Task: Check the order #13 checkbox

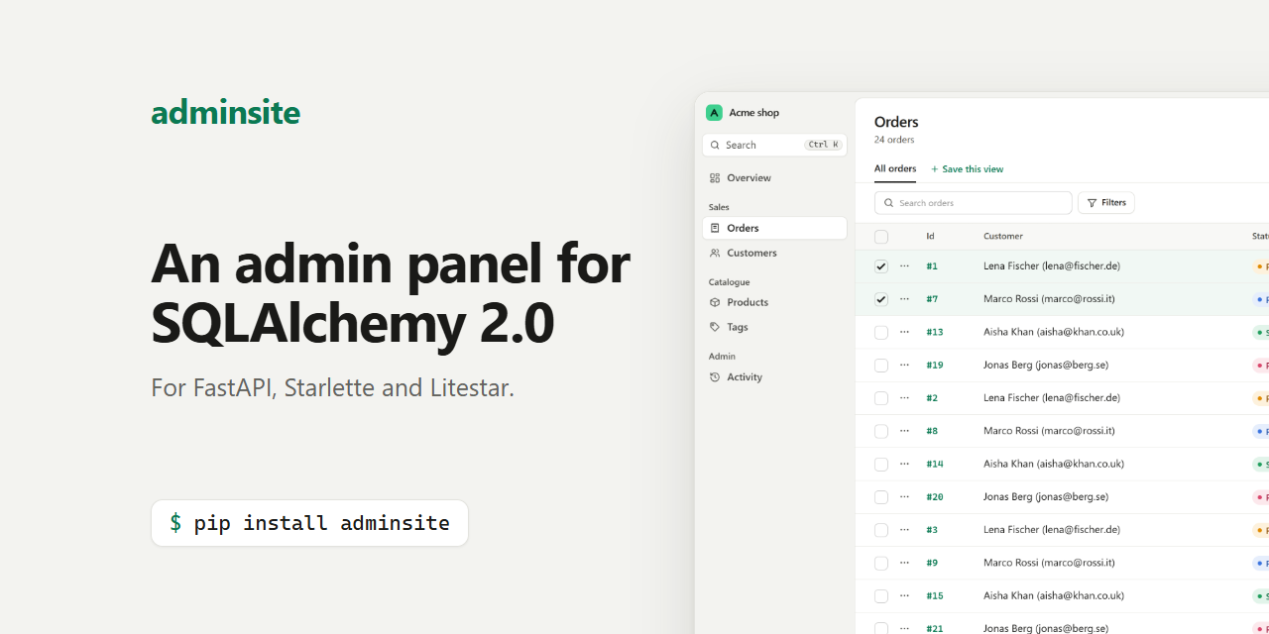Action: point(881,332)
